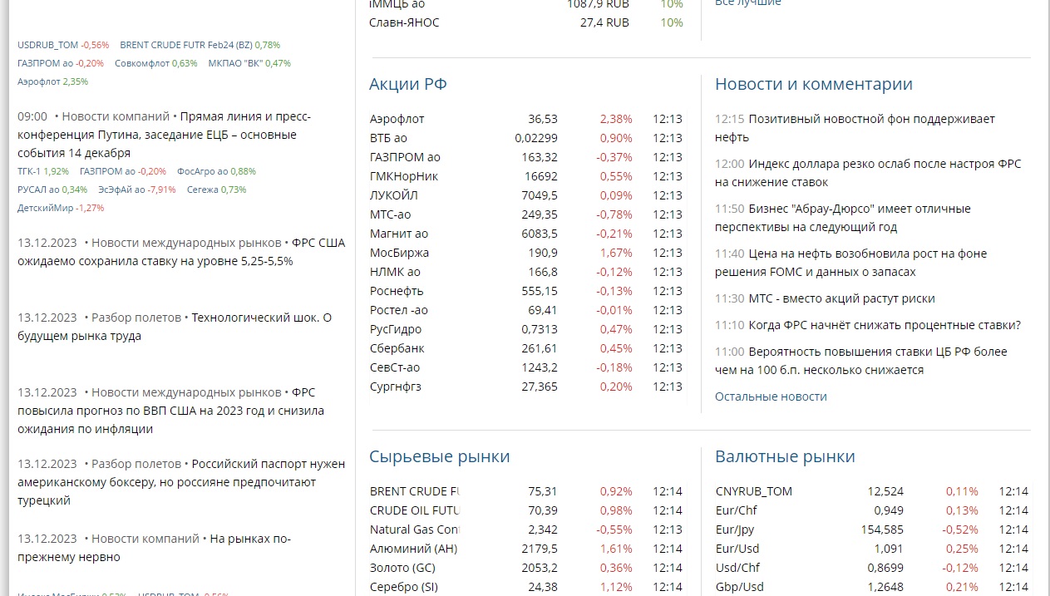
Task: Select the ГАЗПРОМ ао stock row
Action: pos(525,157)
